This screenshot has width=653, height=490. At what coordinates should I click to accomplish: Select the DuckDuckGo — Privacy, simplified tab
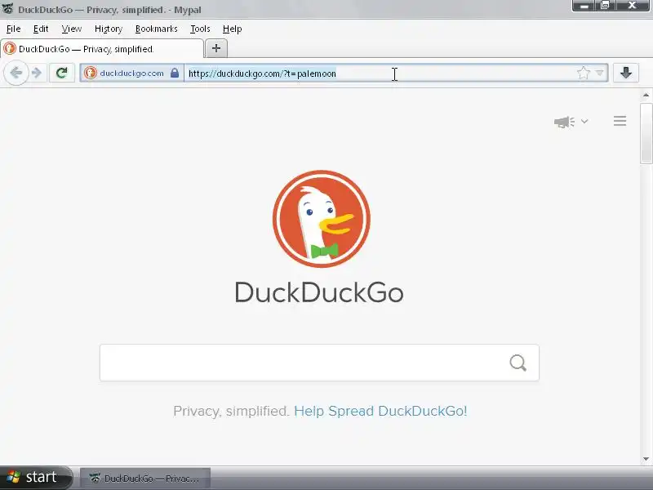coord(102,49)
